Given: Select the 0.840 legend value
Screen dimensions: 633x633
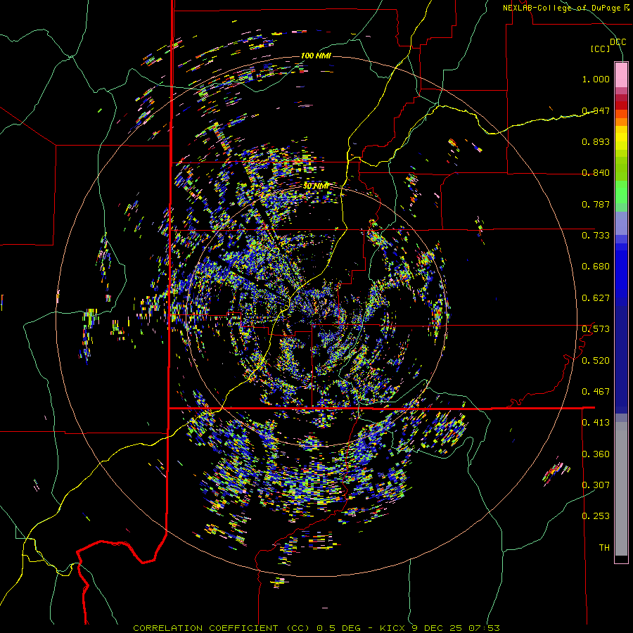Looking at the screenshot, I should coord(596,173).
